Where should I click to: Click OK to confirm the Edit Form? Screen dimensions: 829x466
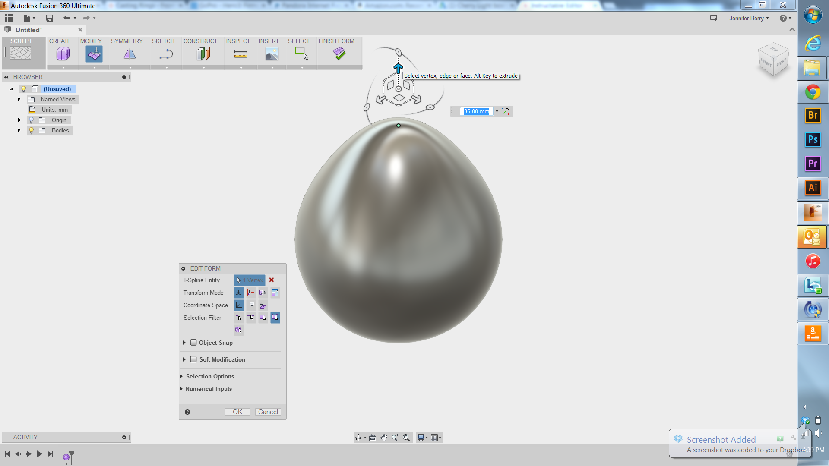tap(237, 412)
